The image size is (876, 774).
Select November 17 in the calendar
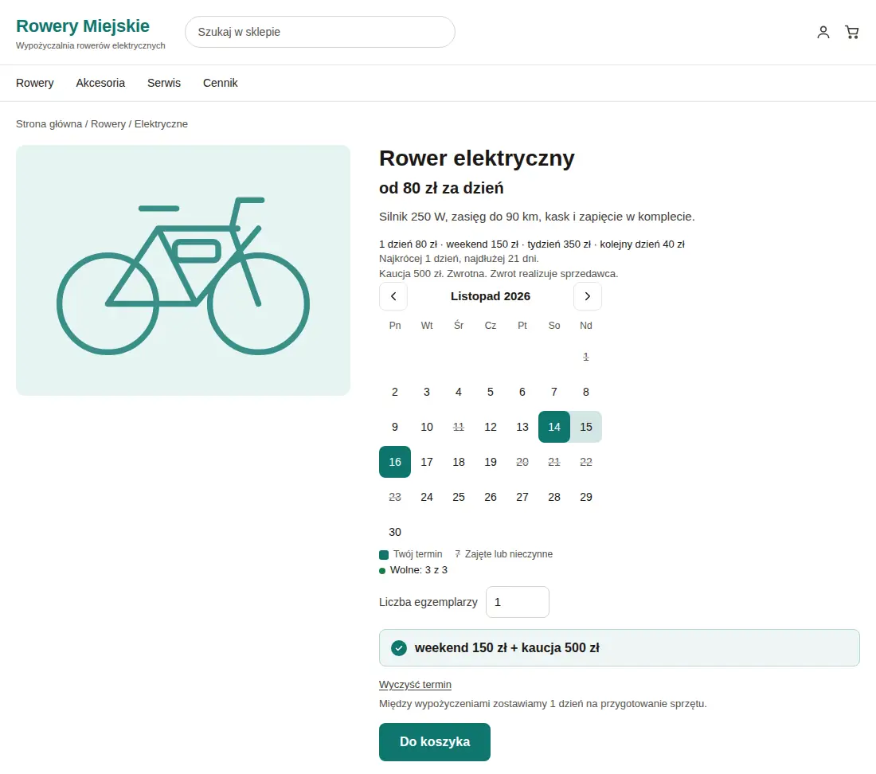[426, 462]
